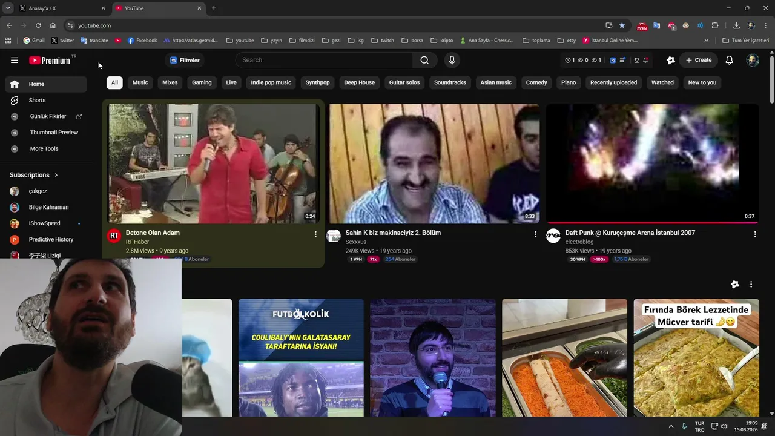The image size is (775, 436).
Task: Open the Futbolkolik Coulibaly short
Action: (x=301, y=357)
